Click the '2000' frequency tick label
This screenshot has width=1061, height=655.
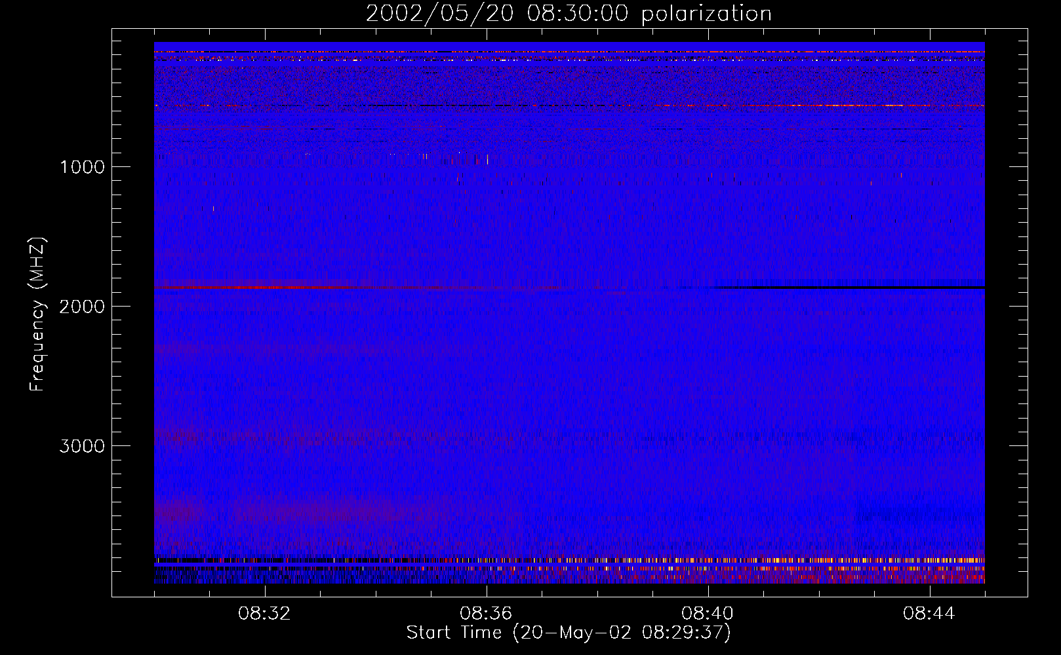coord(82,307)
